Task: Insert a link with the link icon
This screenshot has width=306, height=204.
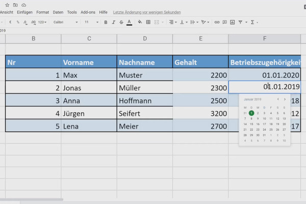Action: 217,22
